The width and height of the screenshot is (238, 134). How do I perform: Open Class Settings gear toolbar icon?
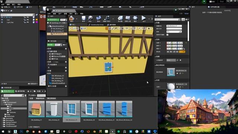tap(120, 18)
